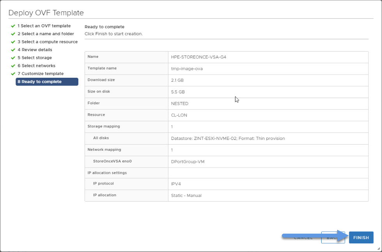
Task: Click the dialog resize grip in bottom corner
Action: pos(378,248)
